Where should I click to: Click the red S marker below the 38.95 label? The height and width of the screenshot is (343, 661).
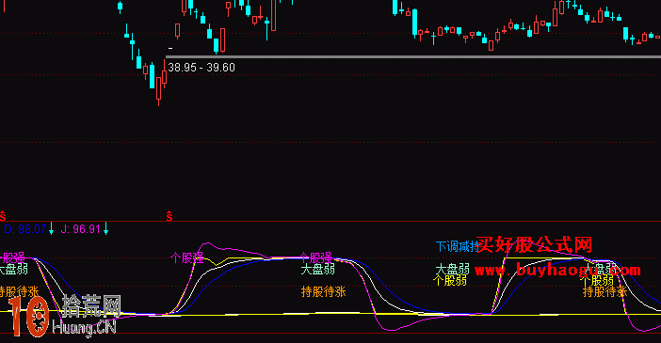[169, 216]
